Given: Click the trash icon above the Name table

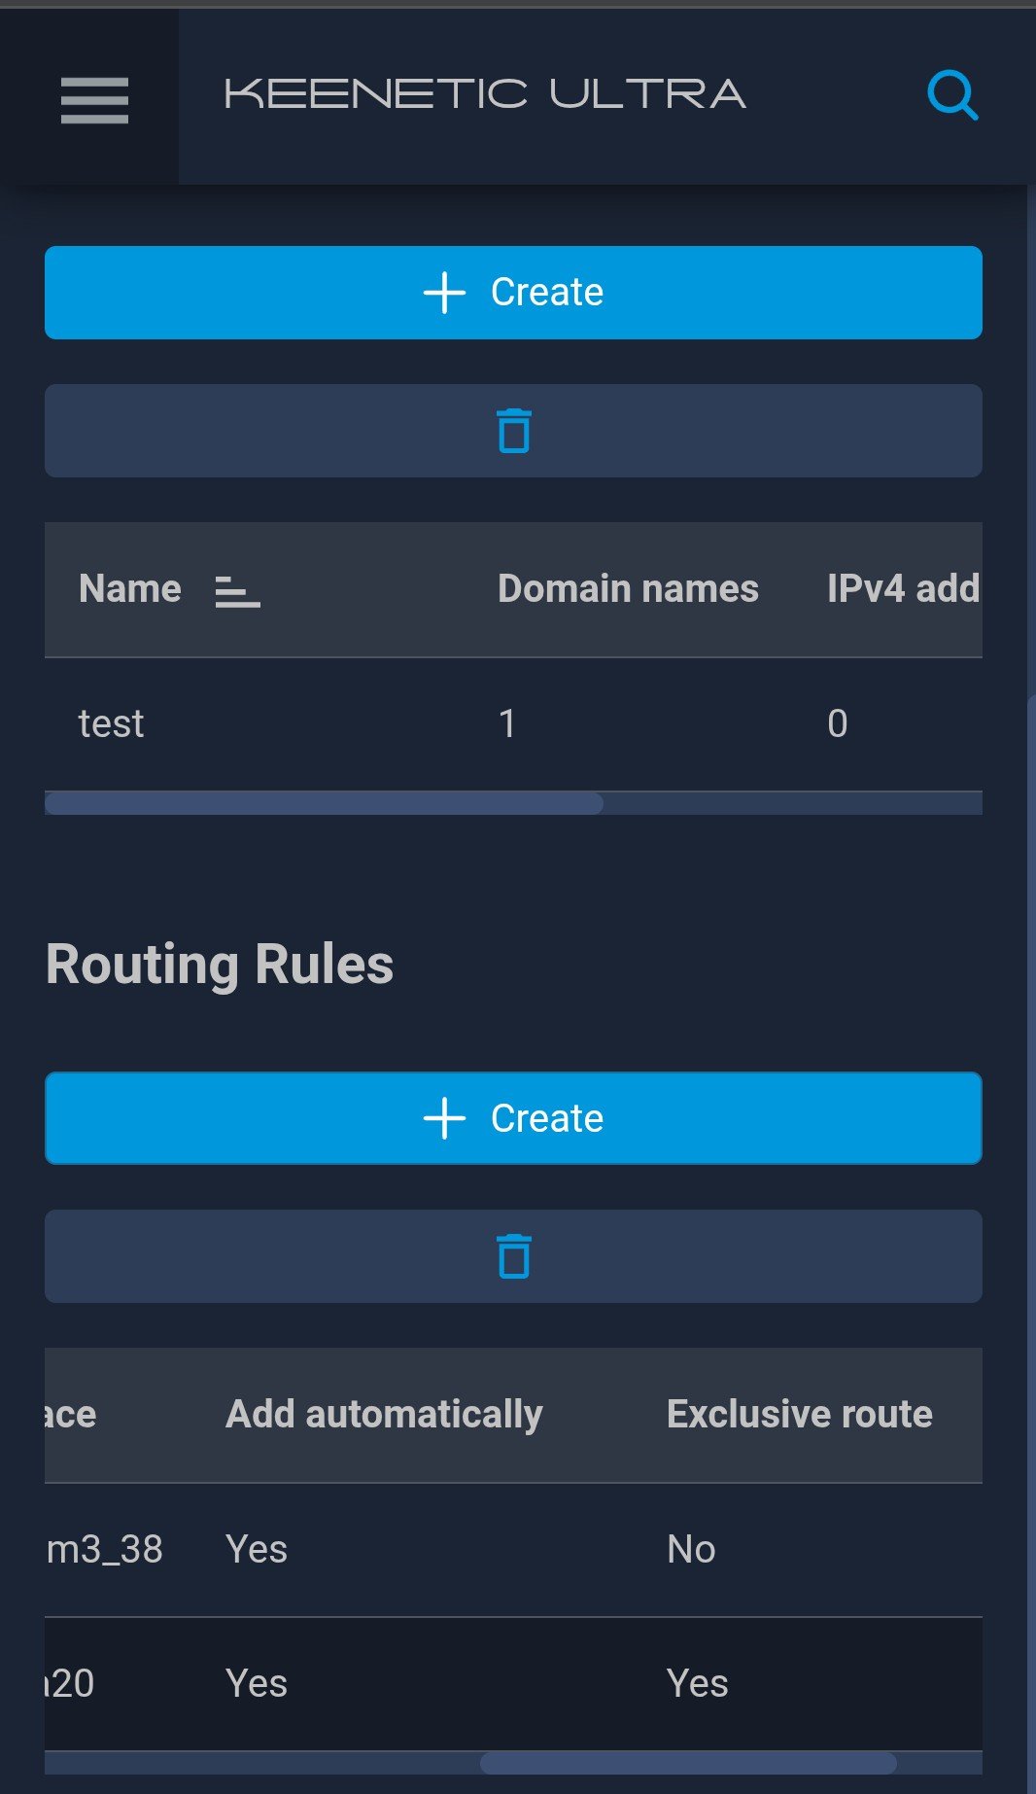Looking at the screenshot, I should (x=513, y=431).
